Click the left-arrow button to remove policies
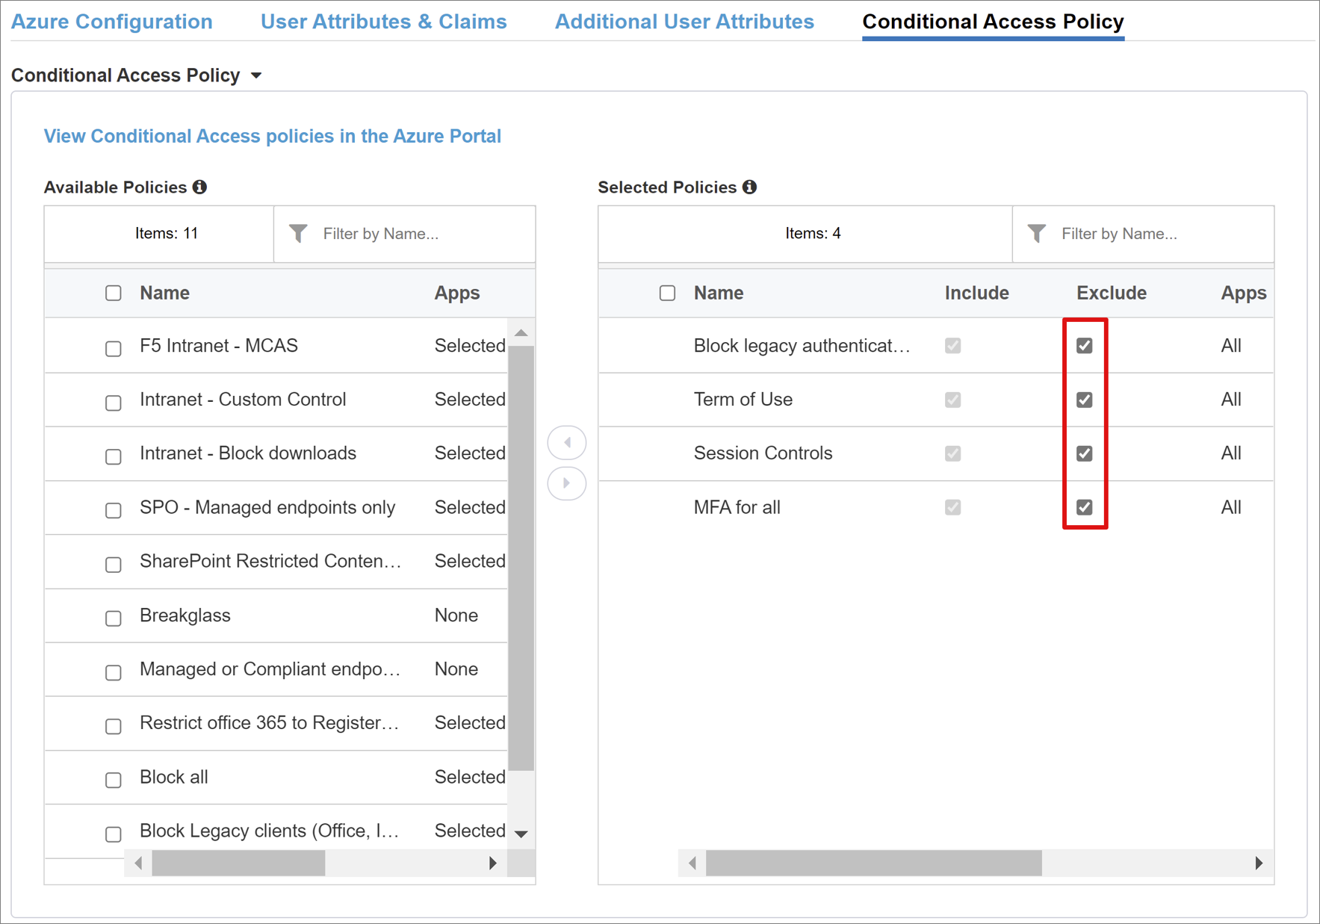 pyautogui.click(x=567, y=442)
